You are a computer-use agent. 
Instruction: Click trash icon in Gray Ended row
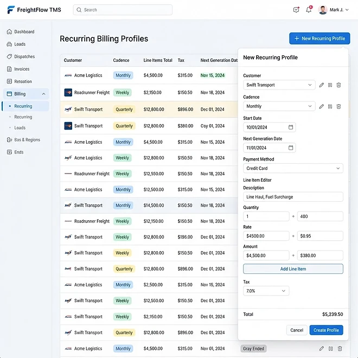(x=340, y=348)
